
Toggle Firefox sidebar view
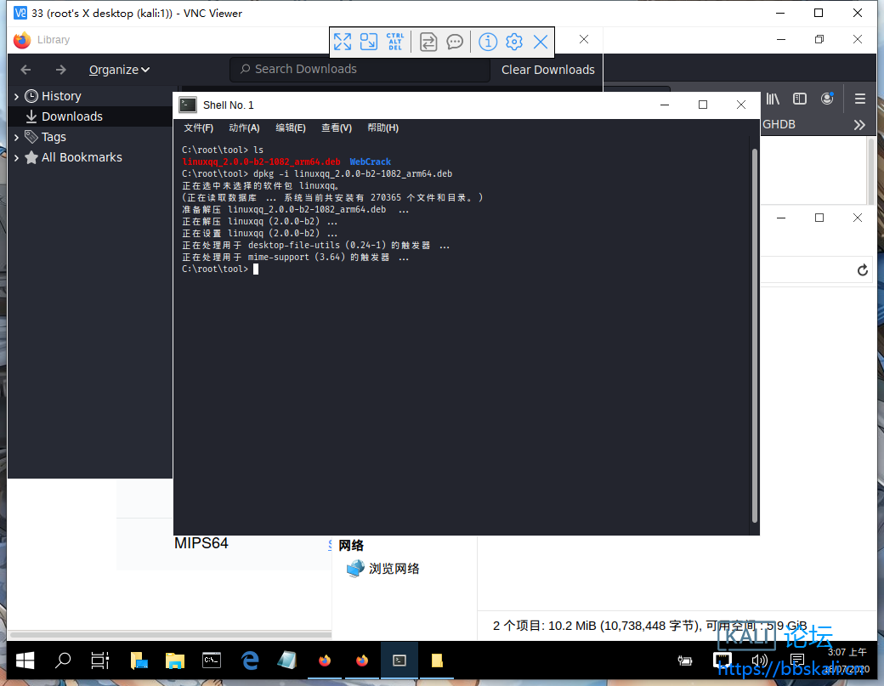tap(800, 99)
